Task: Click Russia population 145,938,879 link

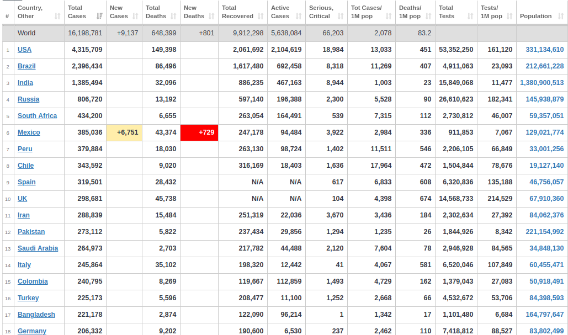Action: pyautogui.click(x=544, y=99)
